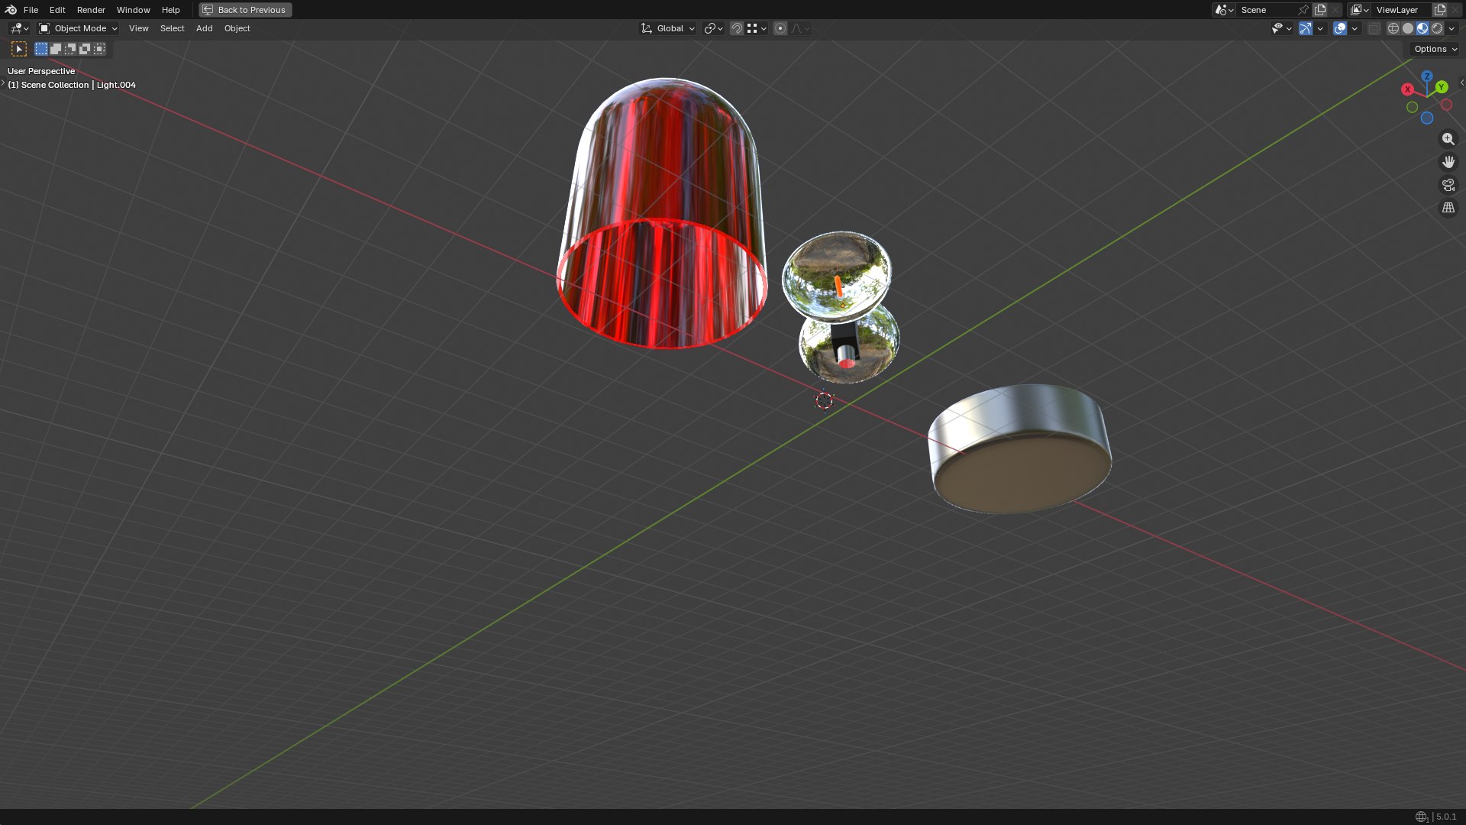The width and height of the screenshot is (1466, 825).
Task: Open the viewport Select menu
Action: coord(172,28)
